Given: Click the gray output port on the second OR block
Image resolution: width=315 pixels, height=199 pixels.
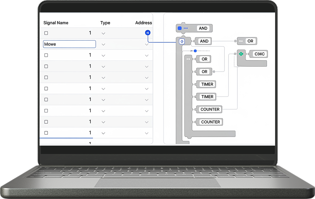Looking at the screenshot, I should point(214,72).
